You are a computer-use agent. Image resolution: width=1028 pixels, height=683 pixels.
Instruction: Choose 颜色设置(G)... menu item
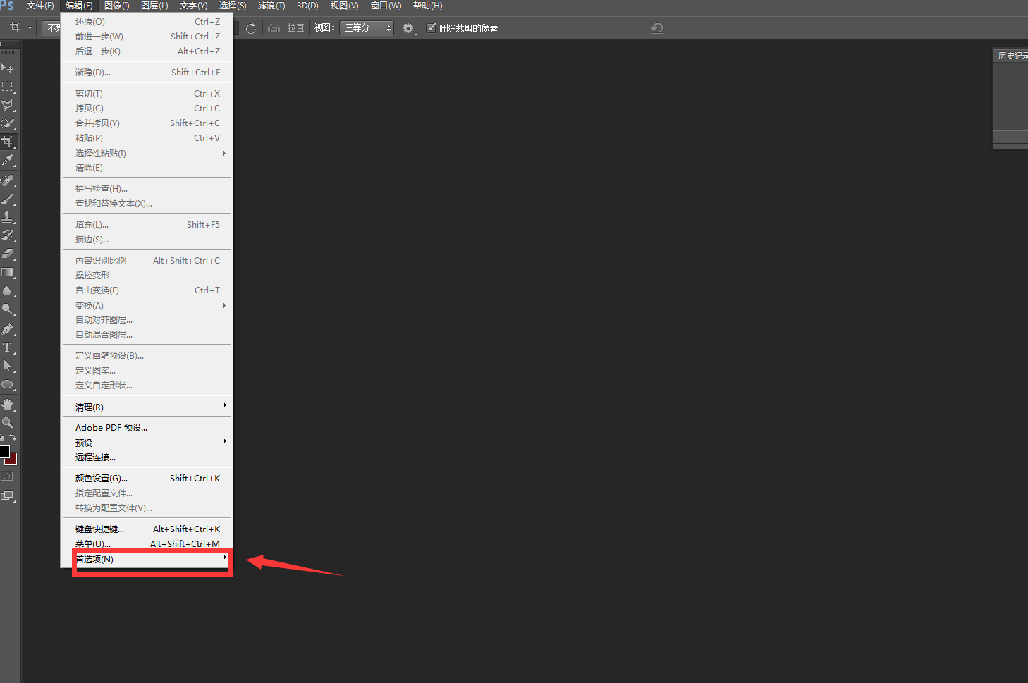147,478
